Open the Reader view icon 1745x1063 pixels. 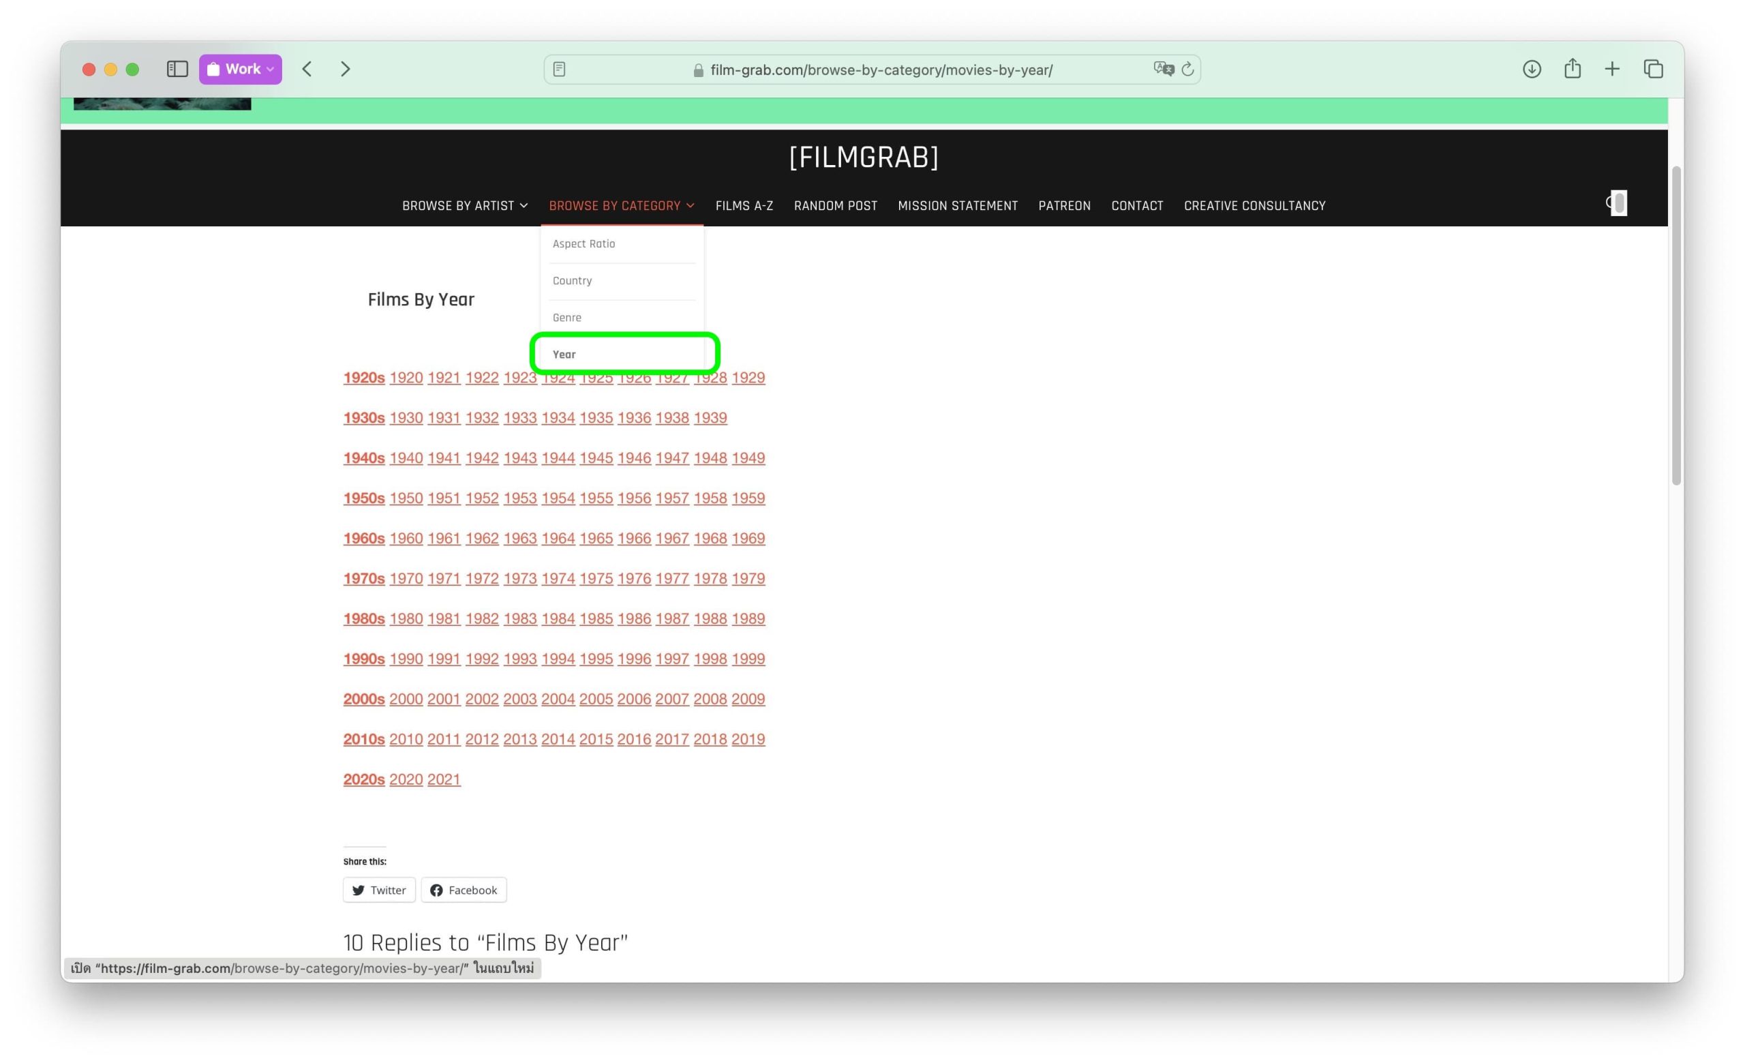560,70
